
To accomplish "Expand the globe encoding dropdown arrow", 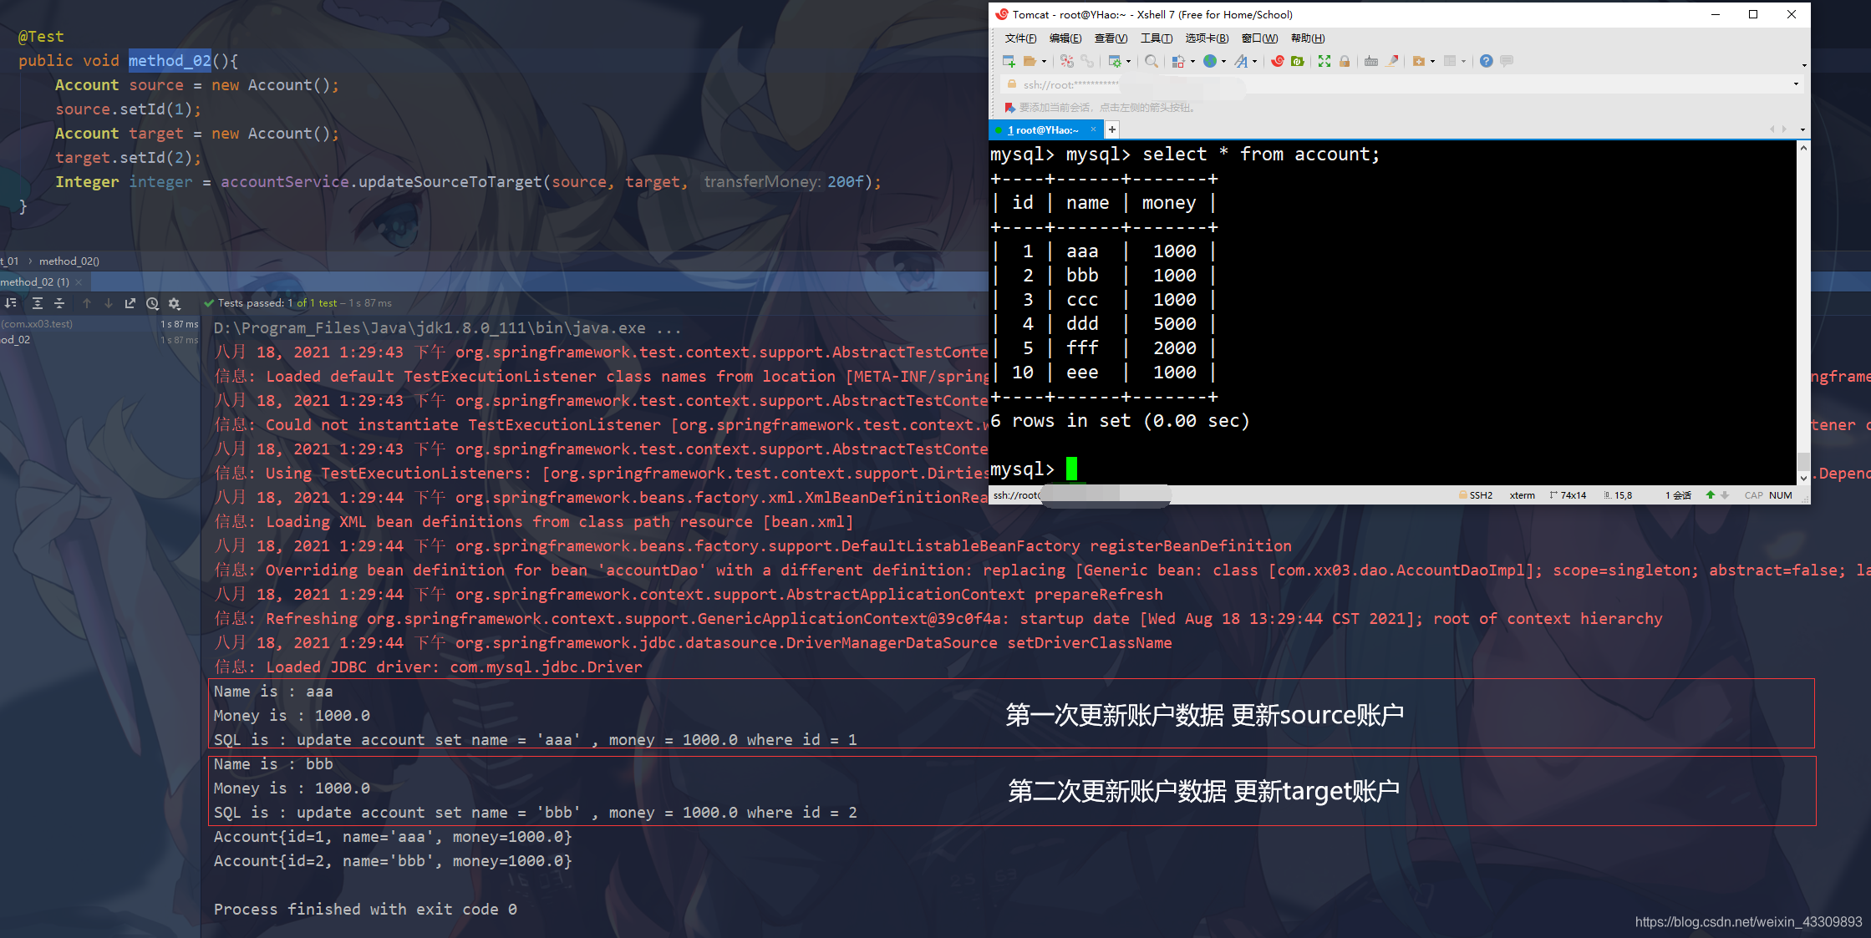I will tap(1223, 61).
